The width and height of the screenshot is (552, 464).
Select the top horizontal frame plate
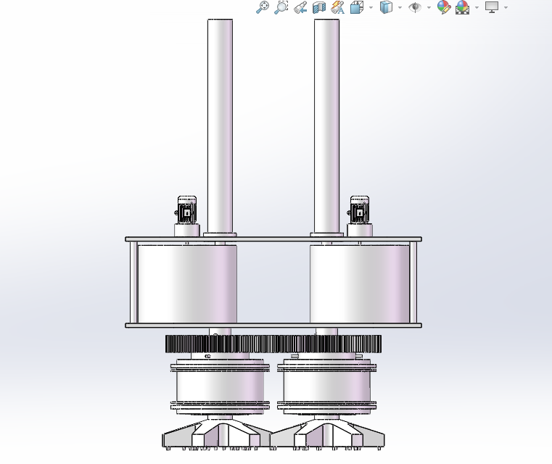[273, 239]
